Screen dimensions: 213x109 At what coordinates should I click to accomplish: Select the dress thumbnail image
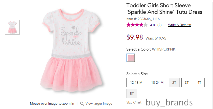click(12, 27)
